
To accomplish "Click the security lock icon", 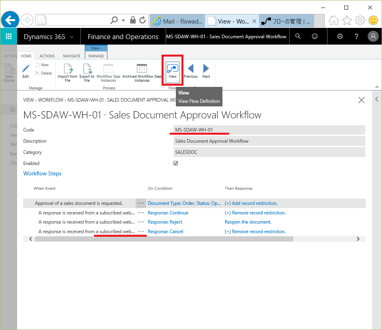I will [133, 20].
